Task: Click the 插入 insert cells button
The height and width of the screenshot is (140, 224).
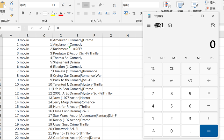Action: tap(210, 2)
